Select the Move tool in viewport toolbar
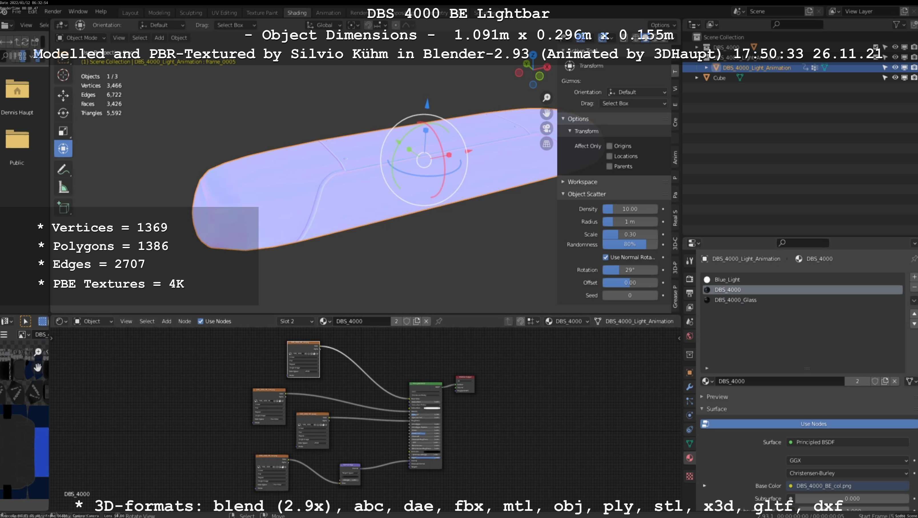The height and width of the screenshot is (518, 918). 63,95
